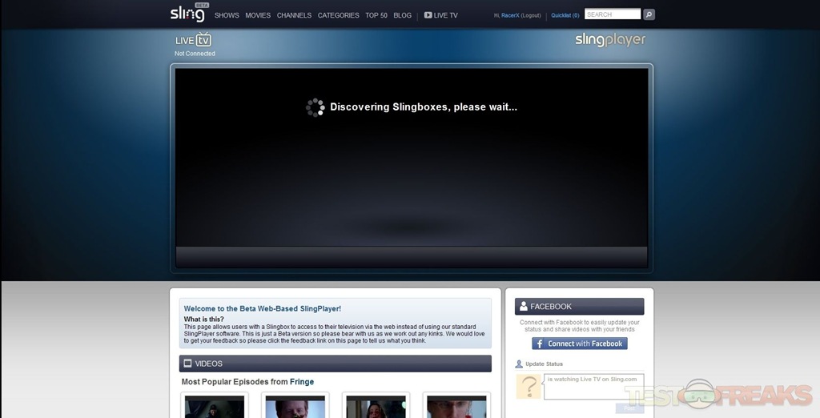Open the Shows menu
The height and width of the screenshot is (418, 820).
(227, 15)
